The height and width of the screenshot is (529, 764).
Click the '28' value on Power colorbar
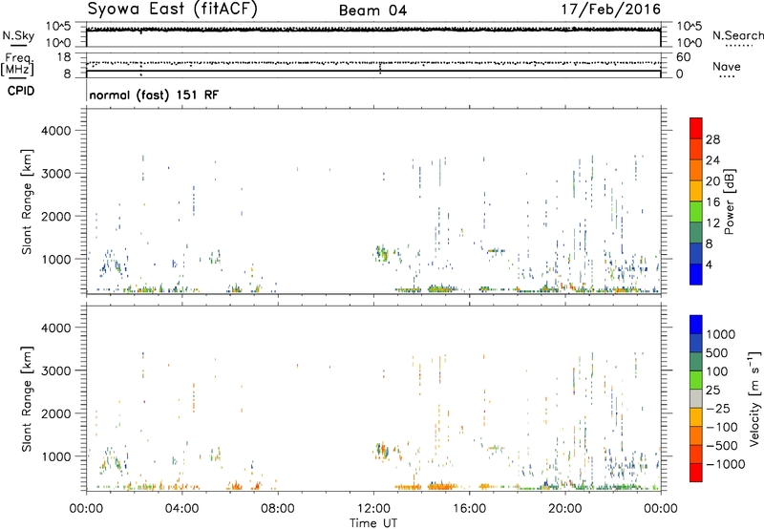(712, 139)
